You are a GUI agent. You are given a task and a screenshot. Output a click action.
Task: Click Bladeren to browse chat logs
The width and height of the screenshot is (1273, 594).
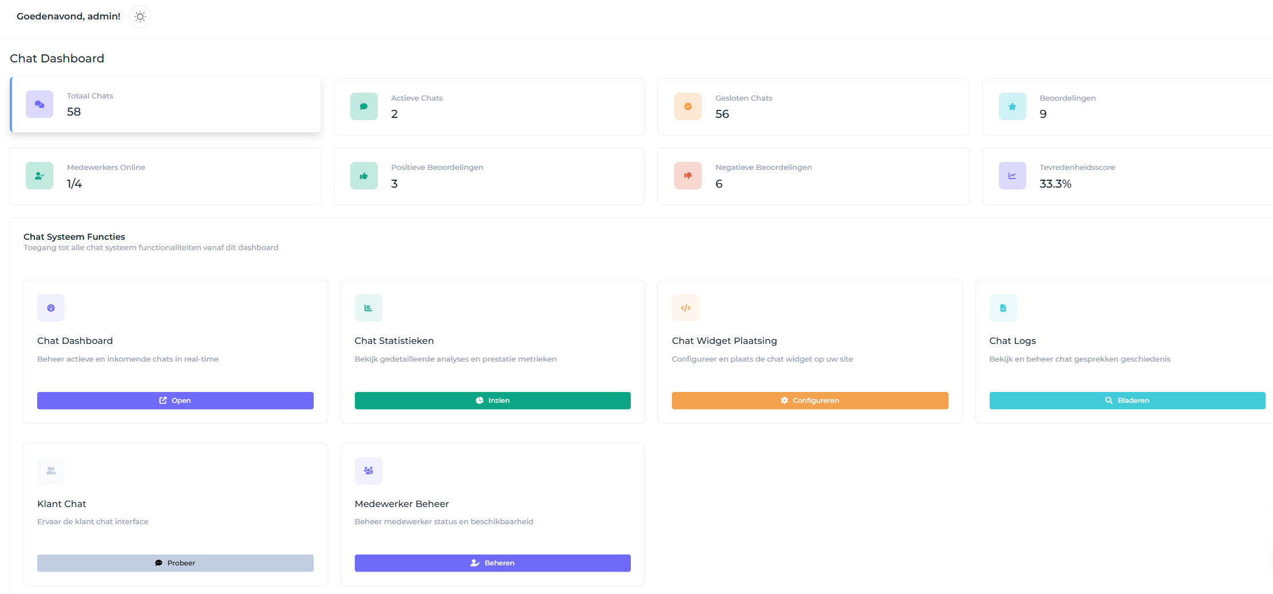tap(1127, 401)
